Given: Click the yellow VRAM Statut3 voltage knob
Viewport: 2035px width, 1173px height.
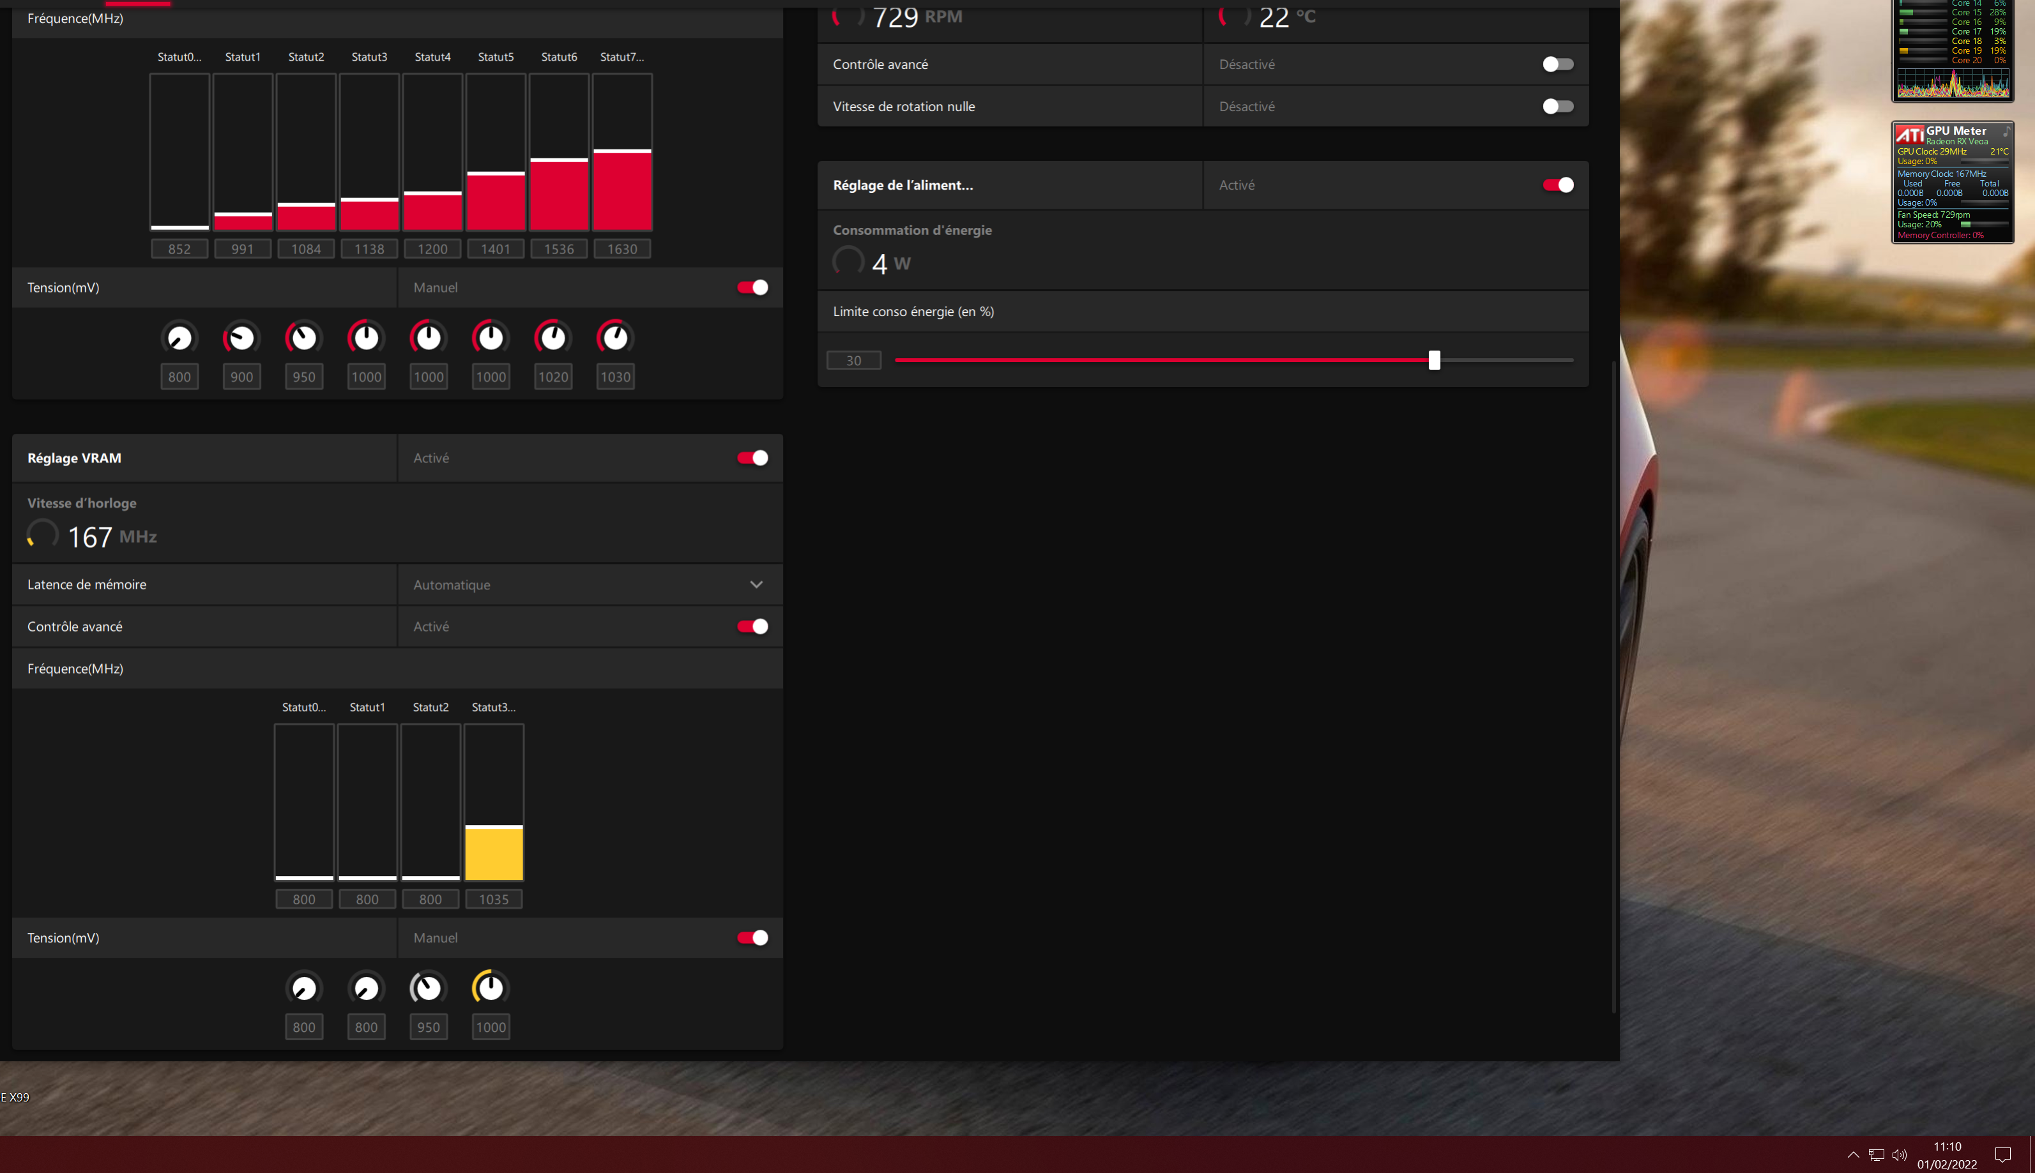Looking at the screenshot, I should click(491, 988).
